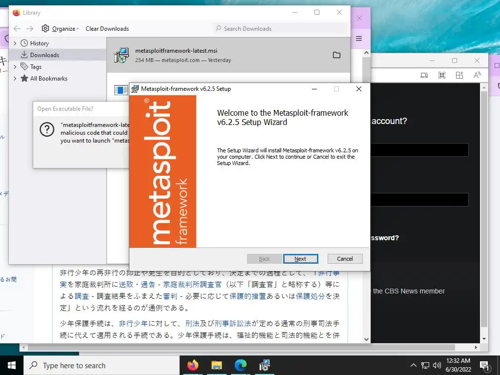The height and width of the screenshot is (375, 500).
Task: Open the taskbar clock and date
Action: [x=458, y=365]
